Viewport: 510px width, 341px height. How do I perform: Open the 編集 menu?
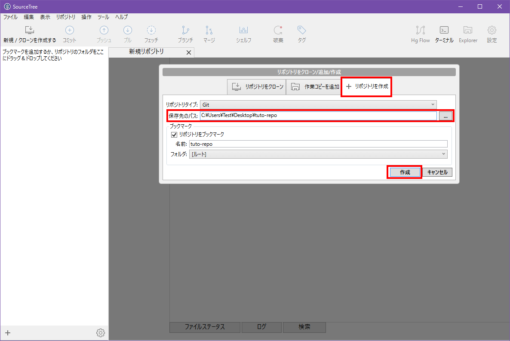(x=29, y=17)
